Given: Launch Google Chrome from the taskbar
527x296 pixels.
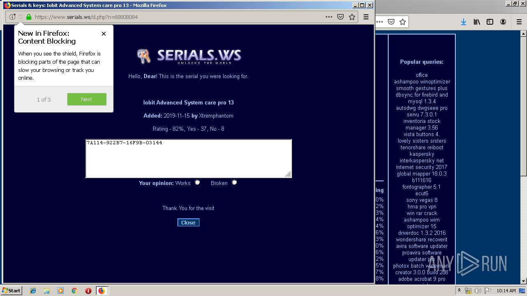Looking at the screenshot, I should tap(74, 291).
